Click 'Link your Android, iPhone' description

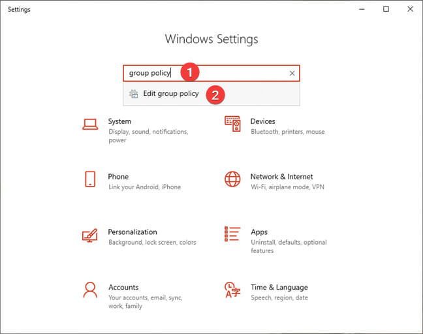click(x=145, y=187)
